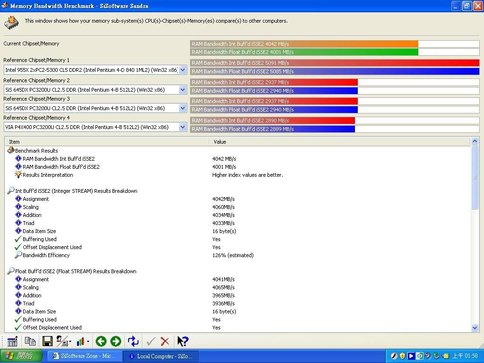Click the blue play button tray icon
Screen dimensions: 484x363
pos(411,356)
